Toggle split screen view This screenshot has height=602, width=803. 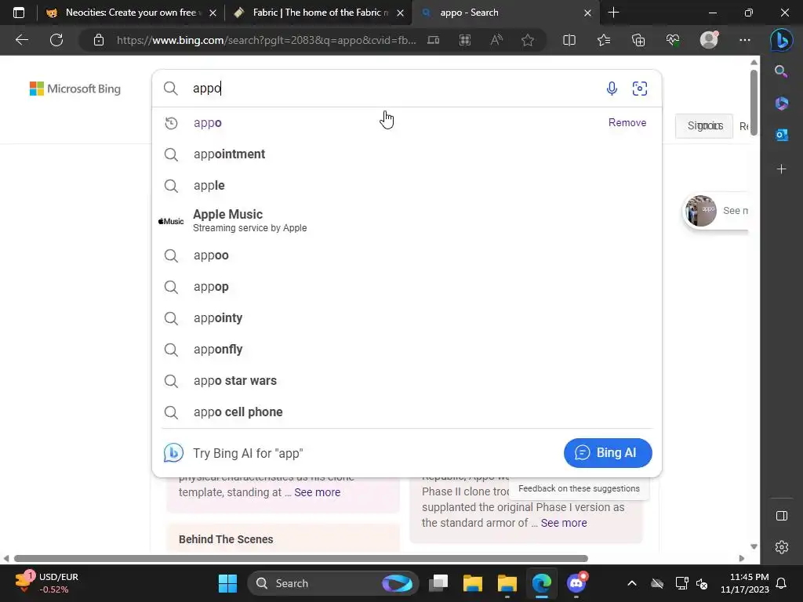click(x=569, y=40)
